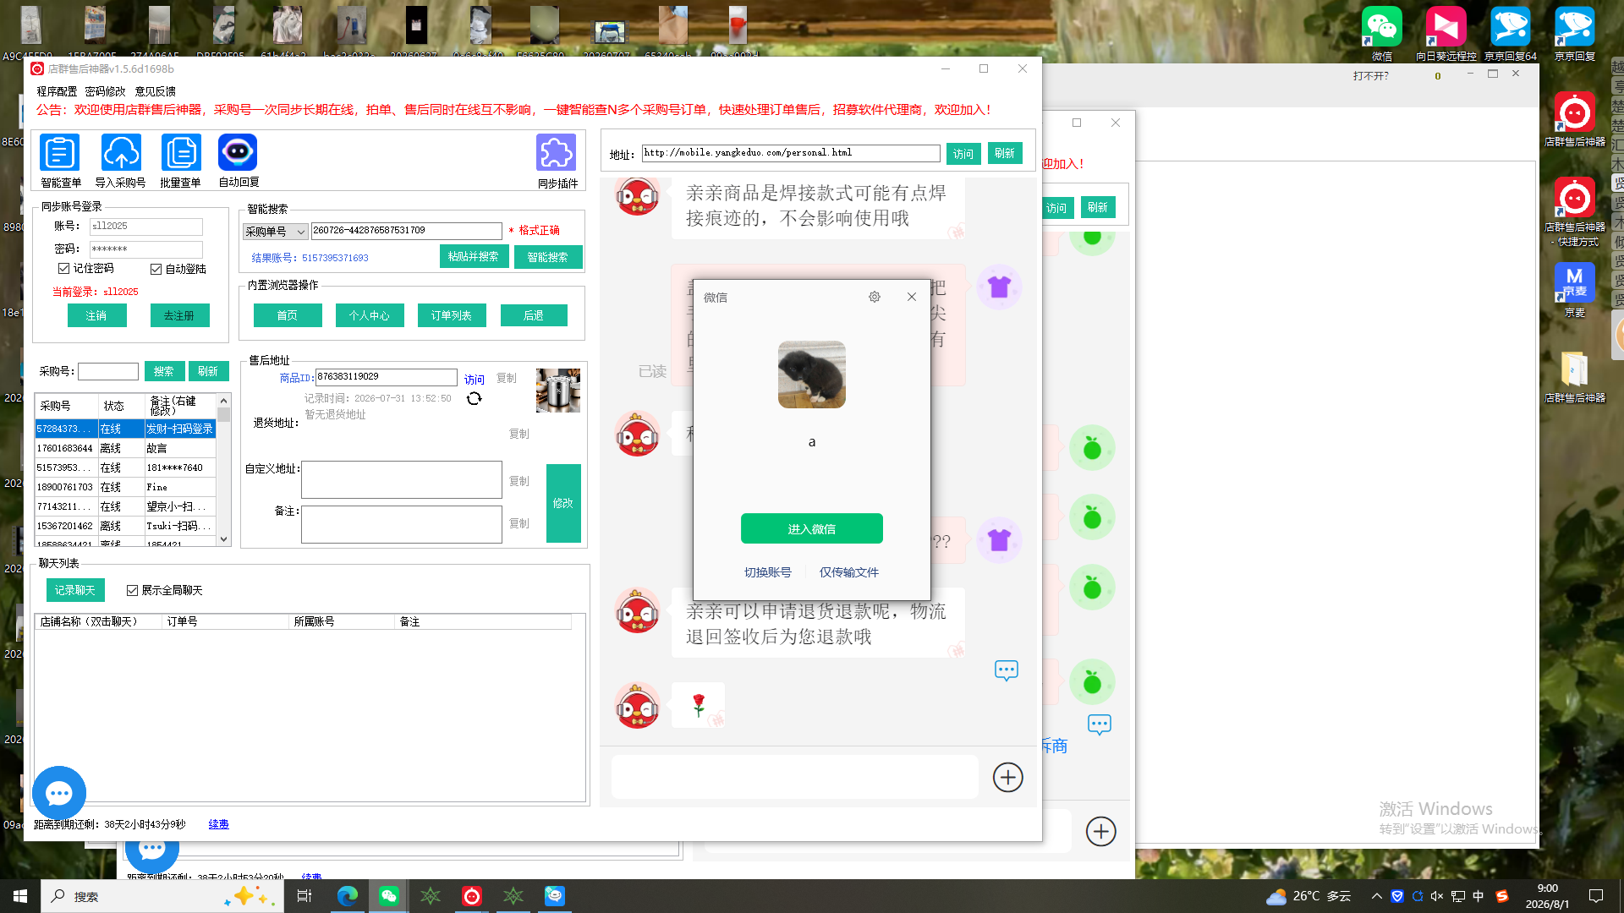
Task: Click the 店铺名称 column header
Action: tap(98, 621)
